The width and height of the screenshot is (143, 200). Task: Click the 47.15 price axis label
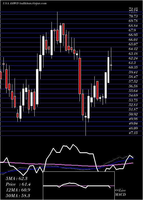click(133, 133)
